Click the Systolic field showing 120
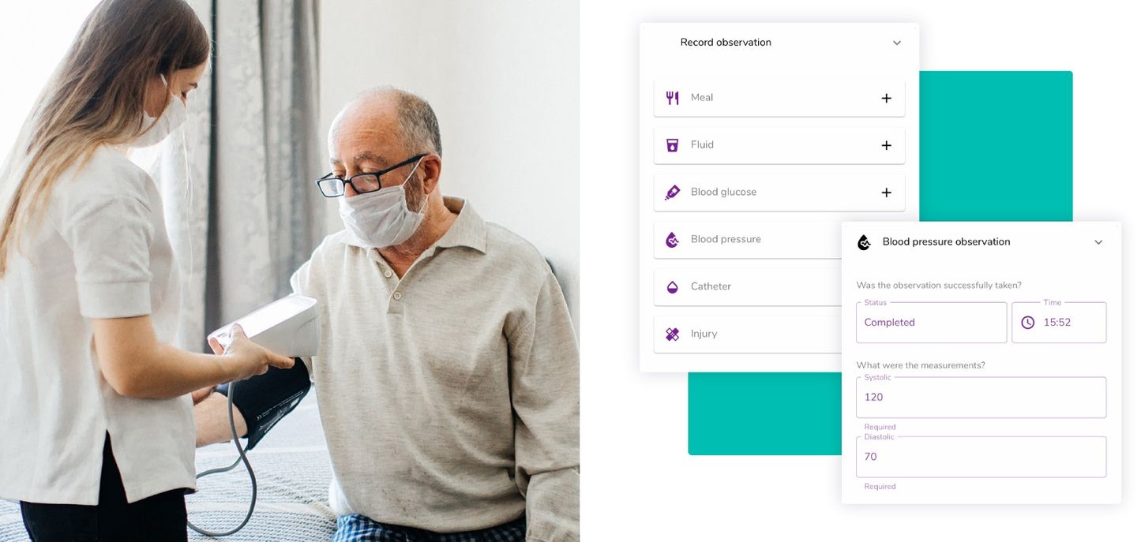Image resolution: width=1137 pixels, height=542 pixels. [x=981, y=398]
